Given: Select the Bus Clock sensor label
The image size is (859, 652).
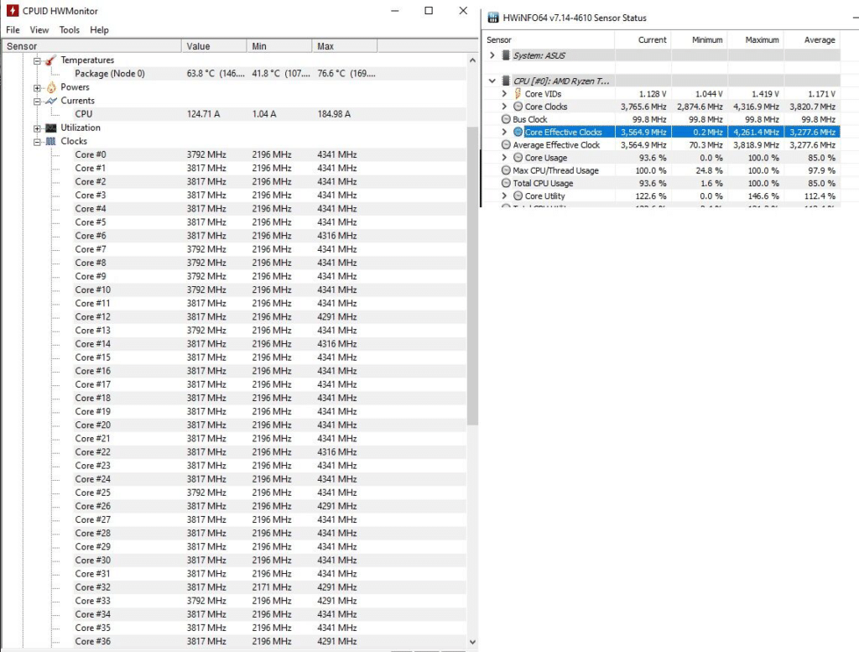Looking at the screenshot, I should [x=530, y=119].
